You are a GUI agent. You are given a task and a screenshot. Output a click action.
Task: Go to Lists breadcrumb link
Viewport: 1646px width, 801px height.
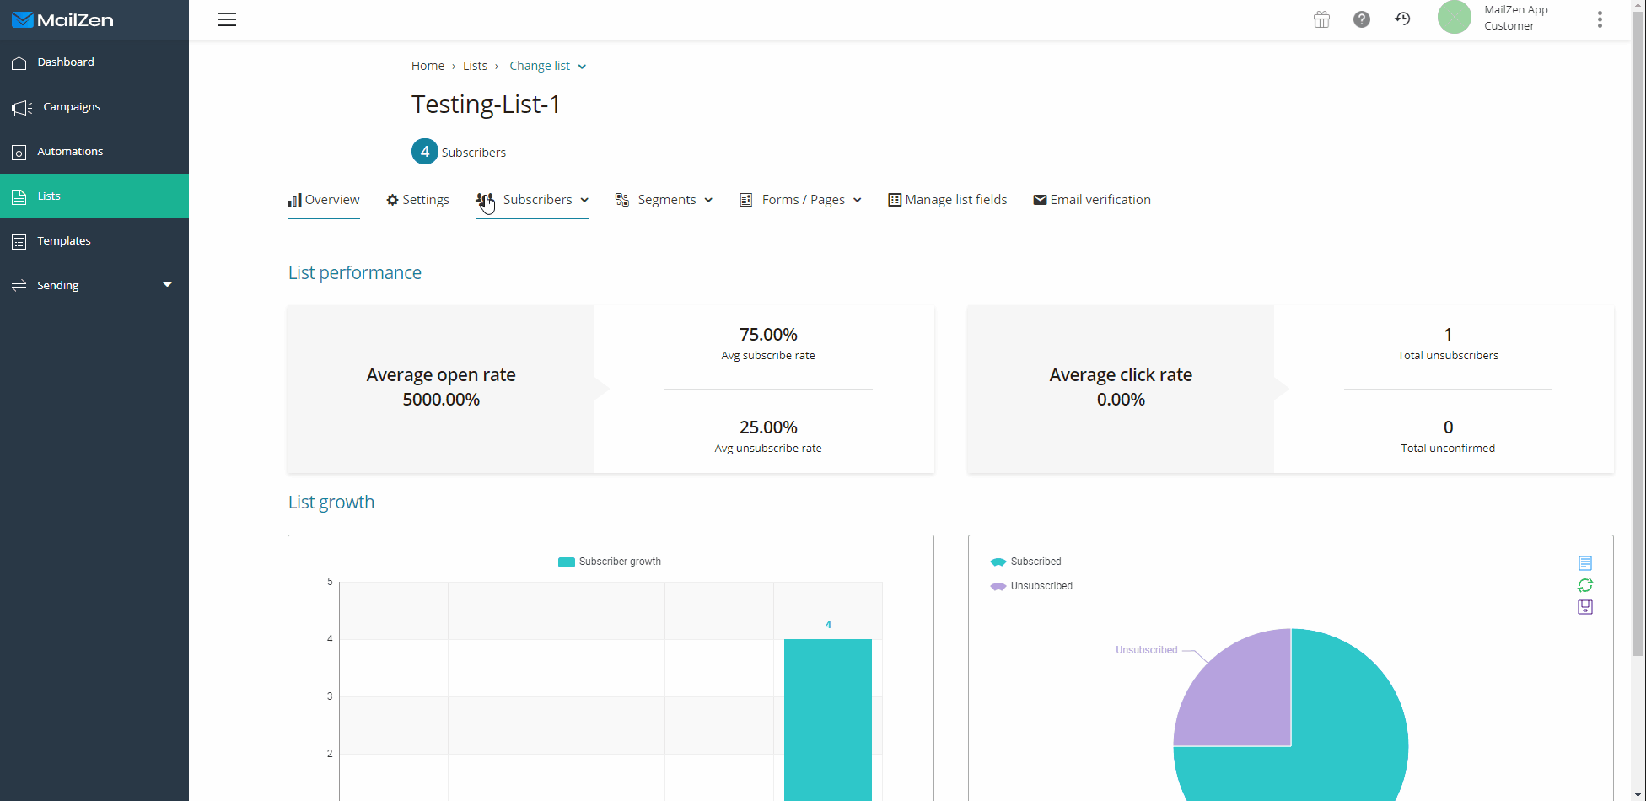click(x=475, y=66)
